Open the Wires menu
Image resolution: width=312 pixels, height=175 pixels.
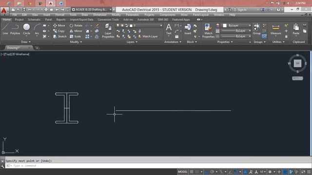(x=184, y=15)
